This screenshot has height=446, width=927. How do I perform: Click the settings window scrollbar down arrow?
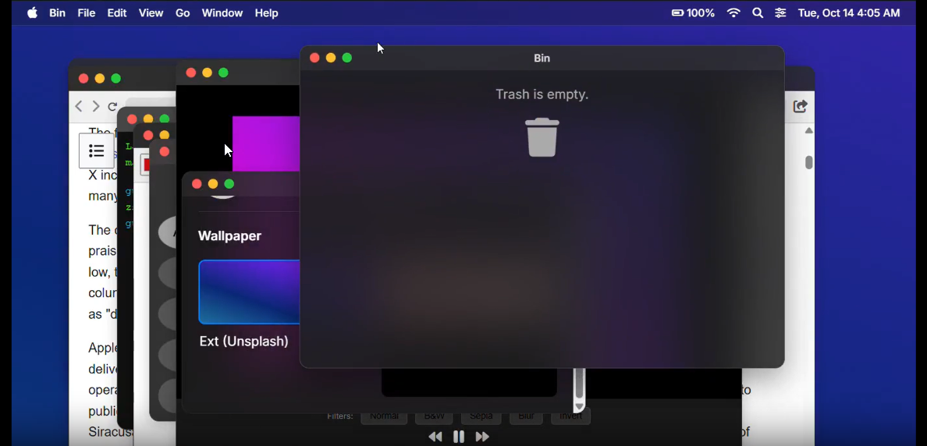[x=579, y=406]
